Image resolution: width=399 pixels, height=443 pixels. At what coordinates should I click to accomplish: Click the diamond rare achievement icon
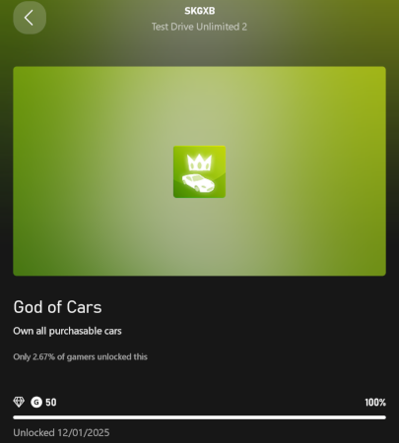click(x=19, y=402)
